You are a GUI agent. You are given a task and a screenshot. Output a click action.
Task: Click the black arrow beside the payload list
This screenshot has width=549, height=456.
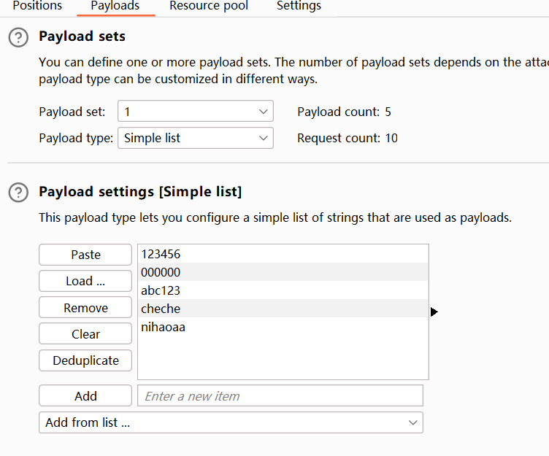click(x=434, y=312)
